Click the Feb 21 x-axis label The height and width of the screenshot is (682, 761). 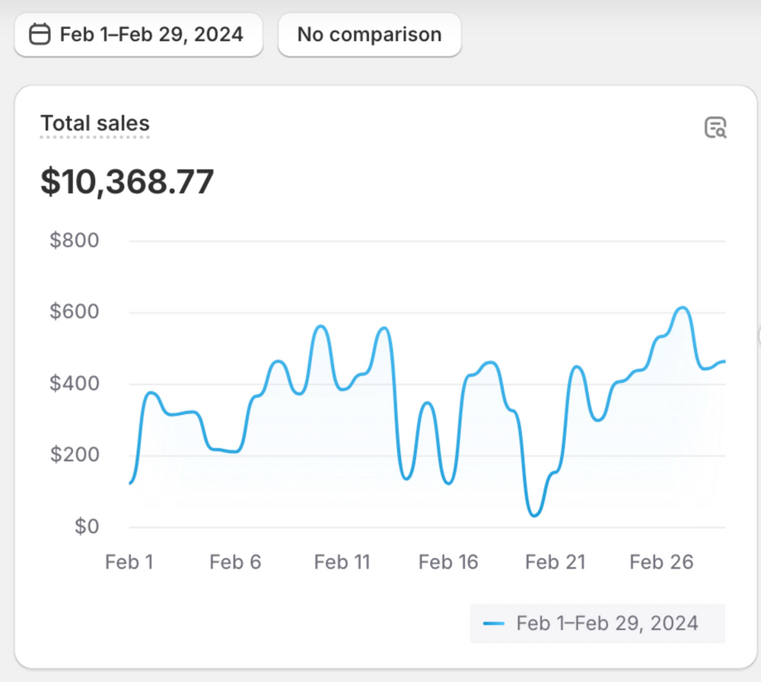[555, 562]
